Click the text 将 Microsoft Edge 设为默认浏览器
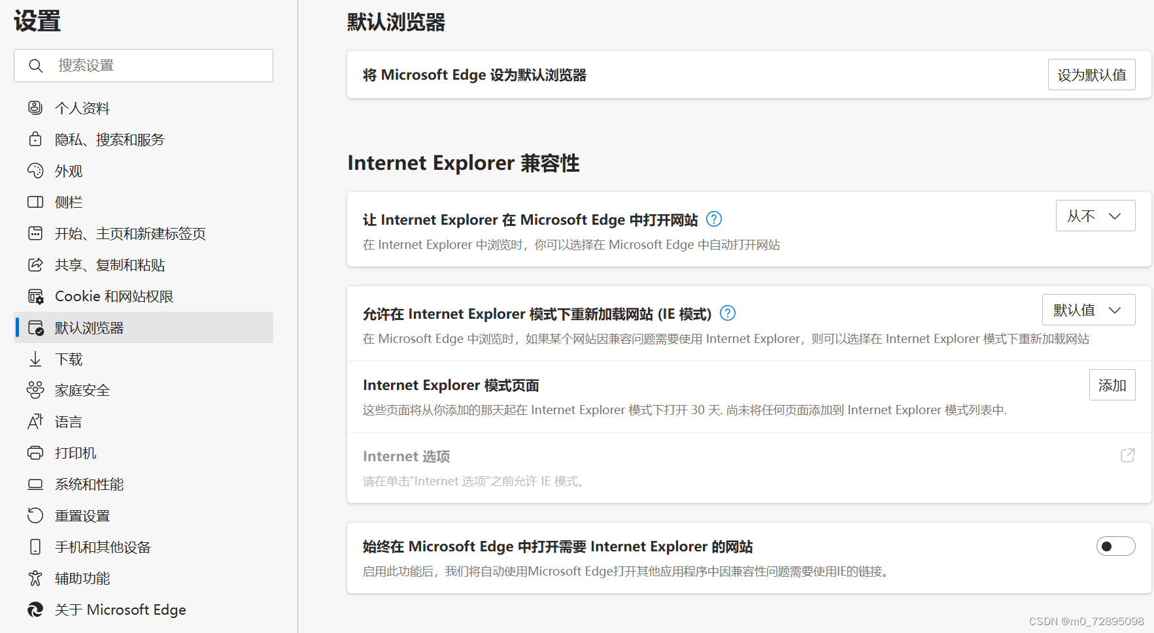This screenshot has width=1154, height=633. coord(475,75)
